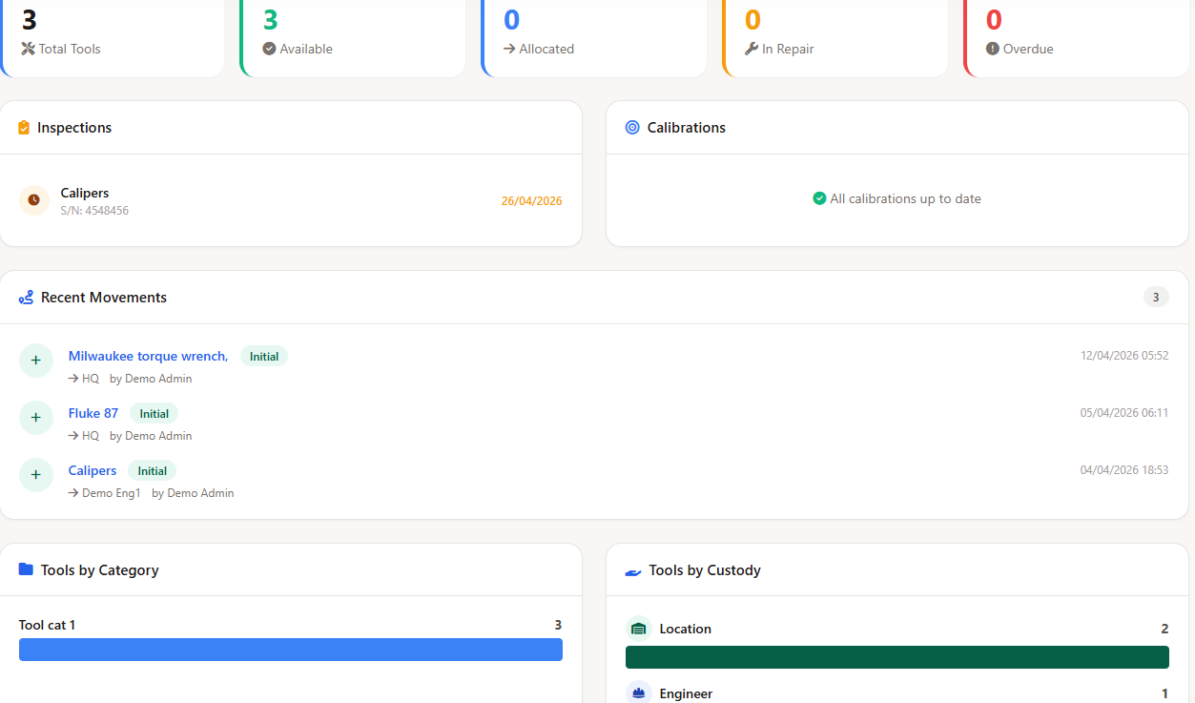This screenshot has width=1195, height=703.
Task: Click plus icon beside Fluke 87
Action: pyautogui.click(x=36, y=418)
